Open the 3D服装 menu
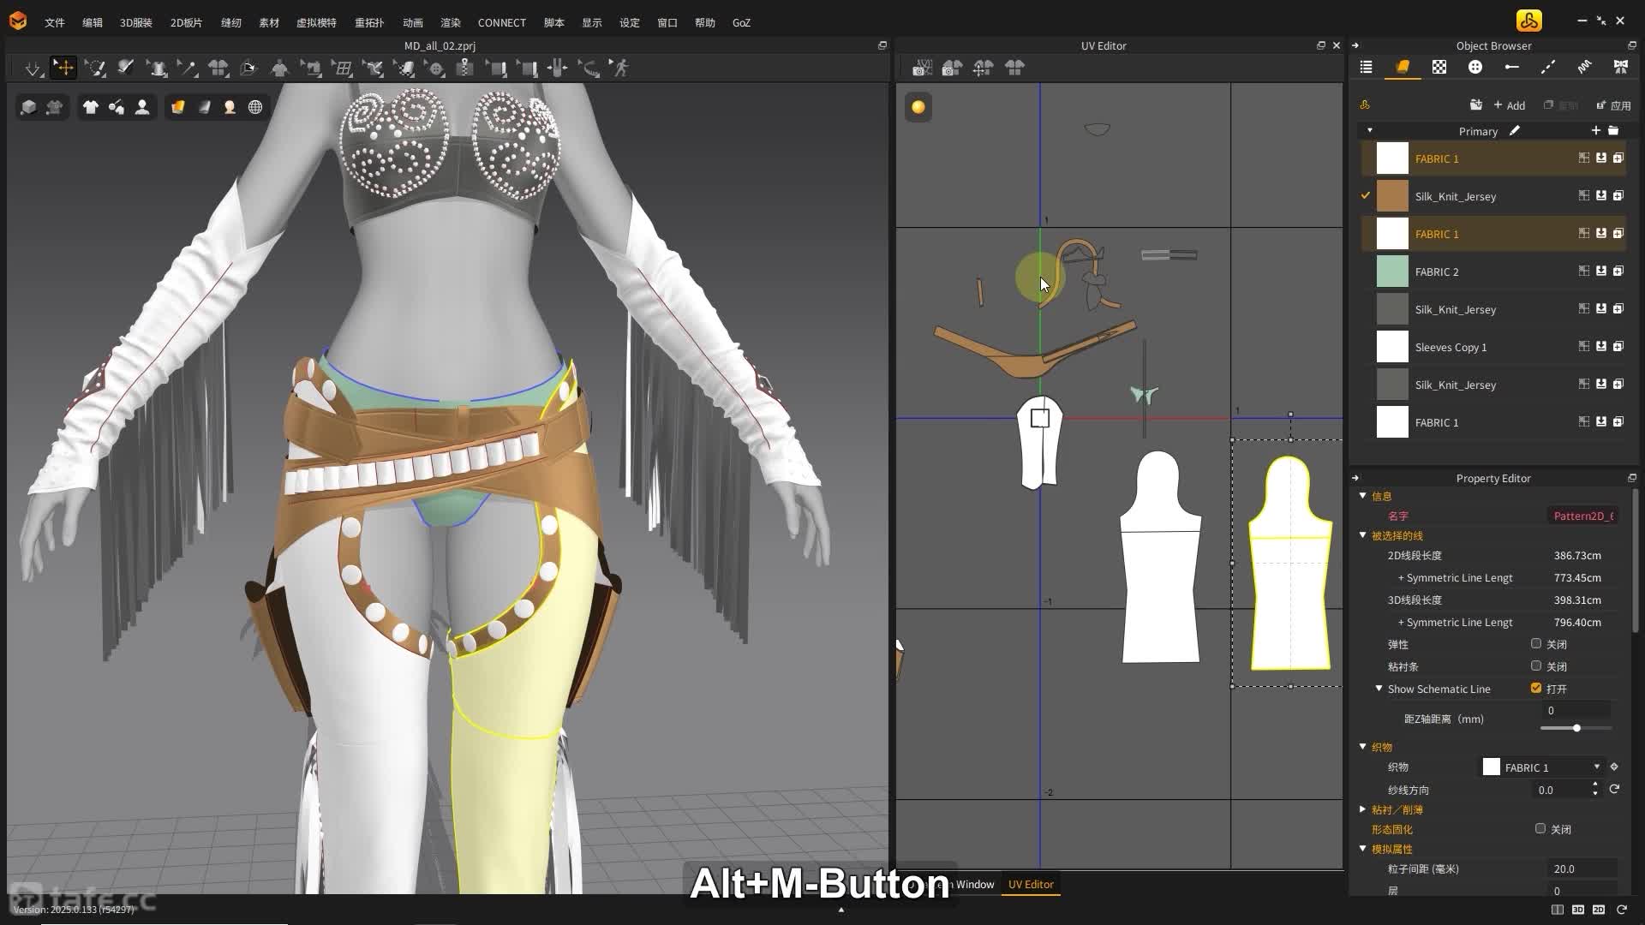 pyautogui.click(x=135, y=23)
